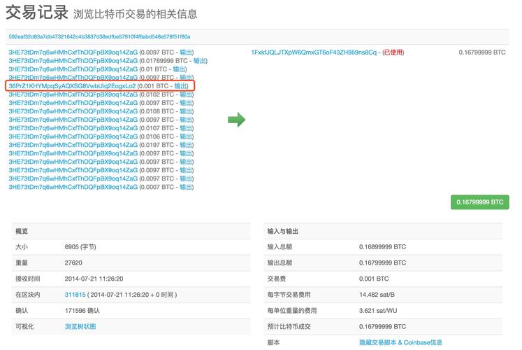Click 隐藏交易脚本 & Coinbase信息 link
The height and width of the screenshot is (350, 522).
(400, 342)
